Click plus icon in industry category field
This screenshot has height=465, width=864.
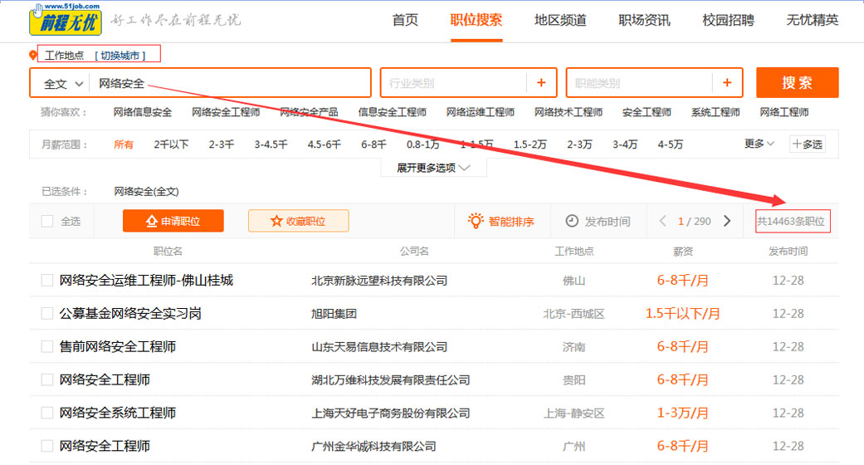click(x=541, y=83)
